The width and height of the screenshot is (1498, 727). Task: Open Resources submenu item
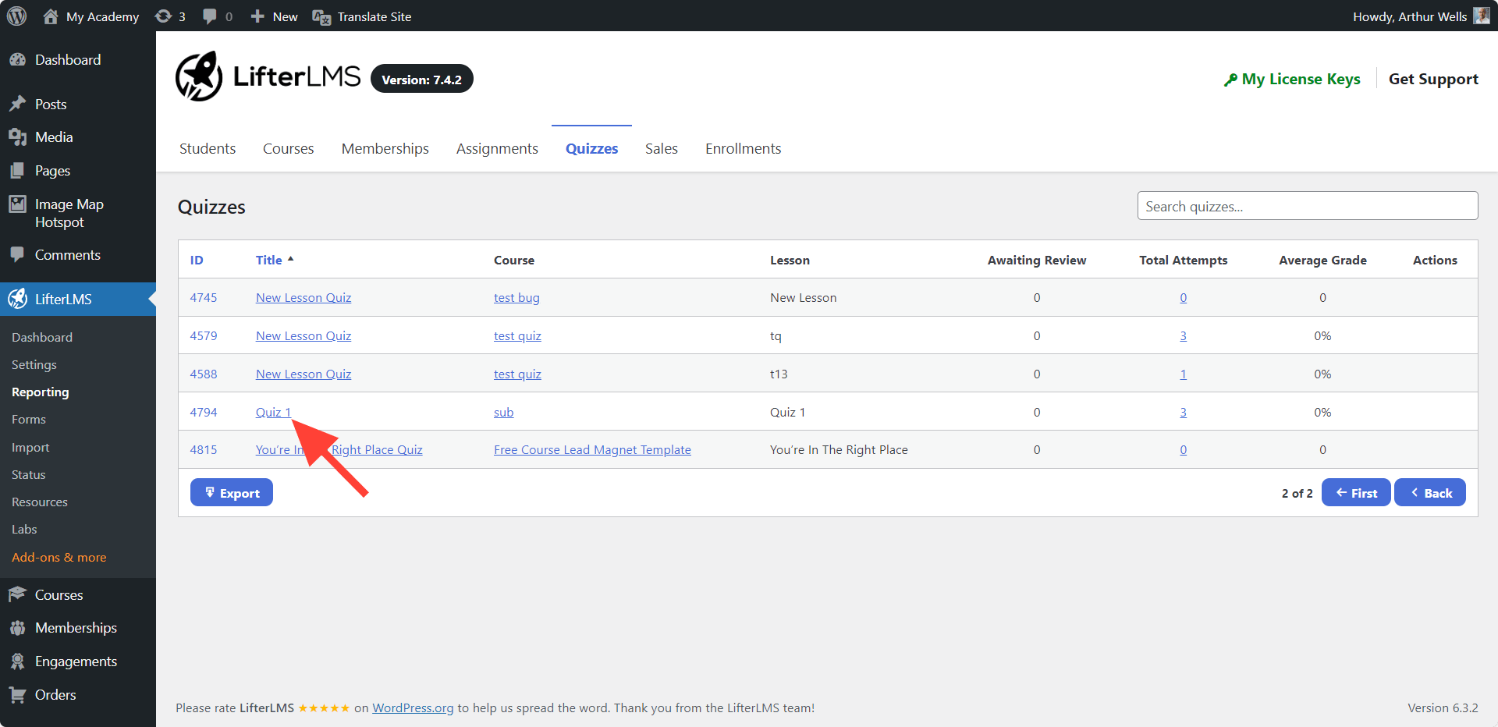[x=40, y=502]
